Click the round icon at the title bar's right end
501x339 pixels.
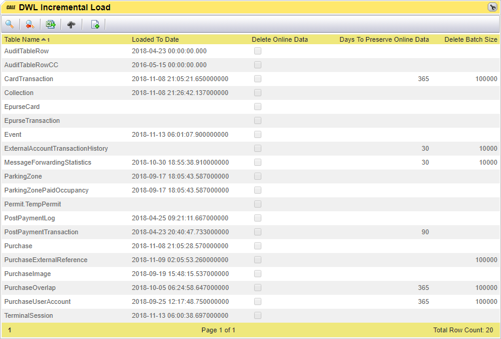coord(492,7)
